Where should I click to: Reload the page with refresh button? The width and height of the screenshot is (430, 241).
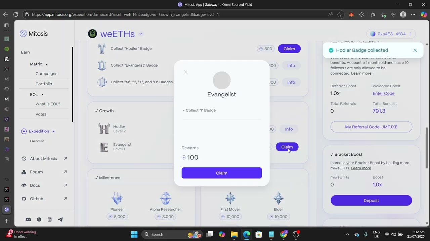[x=15, y=14]
